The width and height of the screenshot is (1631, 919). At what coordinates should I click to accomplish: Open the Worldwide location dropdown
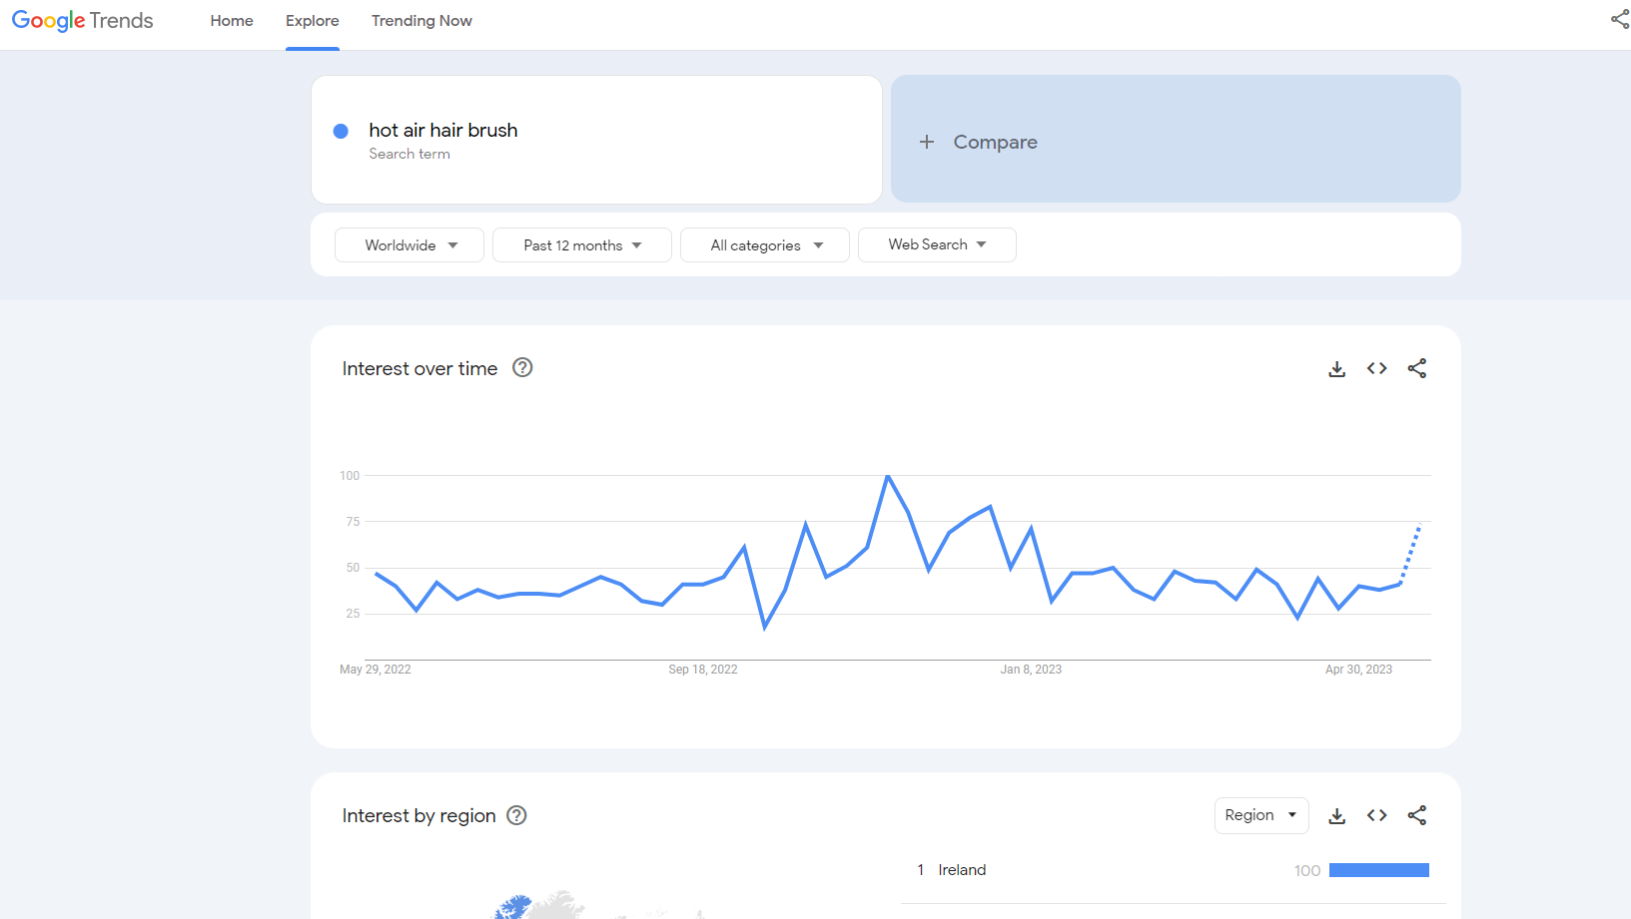pyautogui.click(x=409, y=245)
